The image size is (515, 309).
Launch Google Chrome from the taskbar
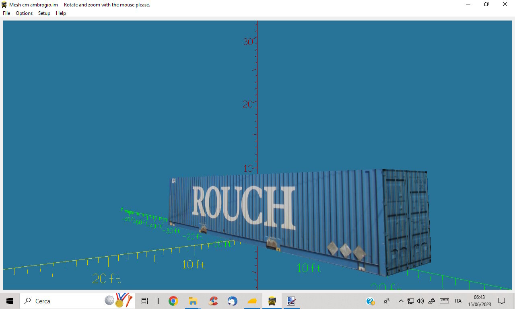pos(173,301)
